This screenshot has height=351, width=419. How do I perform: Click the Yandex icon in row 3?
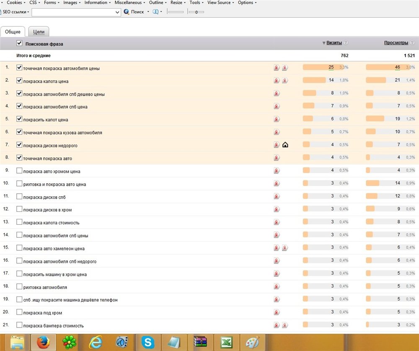[277, 94]
